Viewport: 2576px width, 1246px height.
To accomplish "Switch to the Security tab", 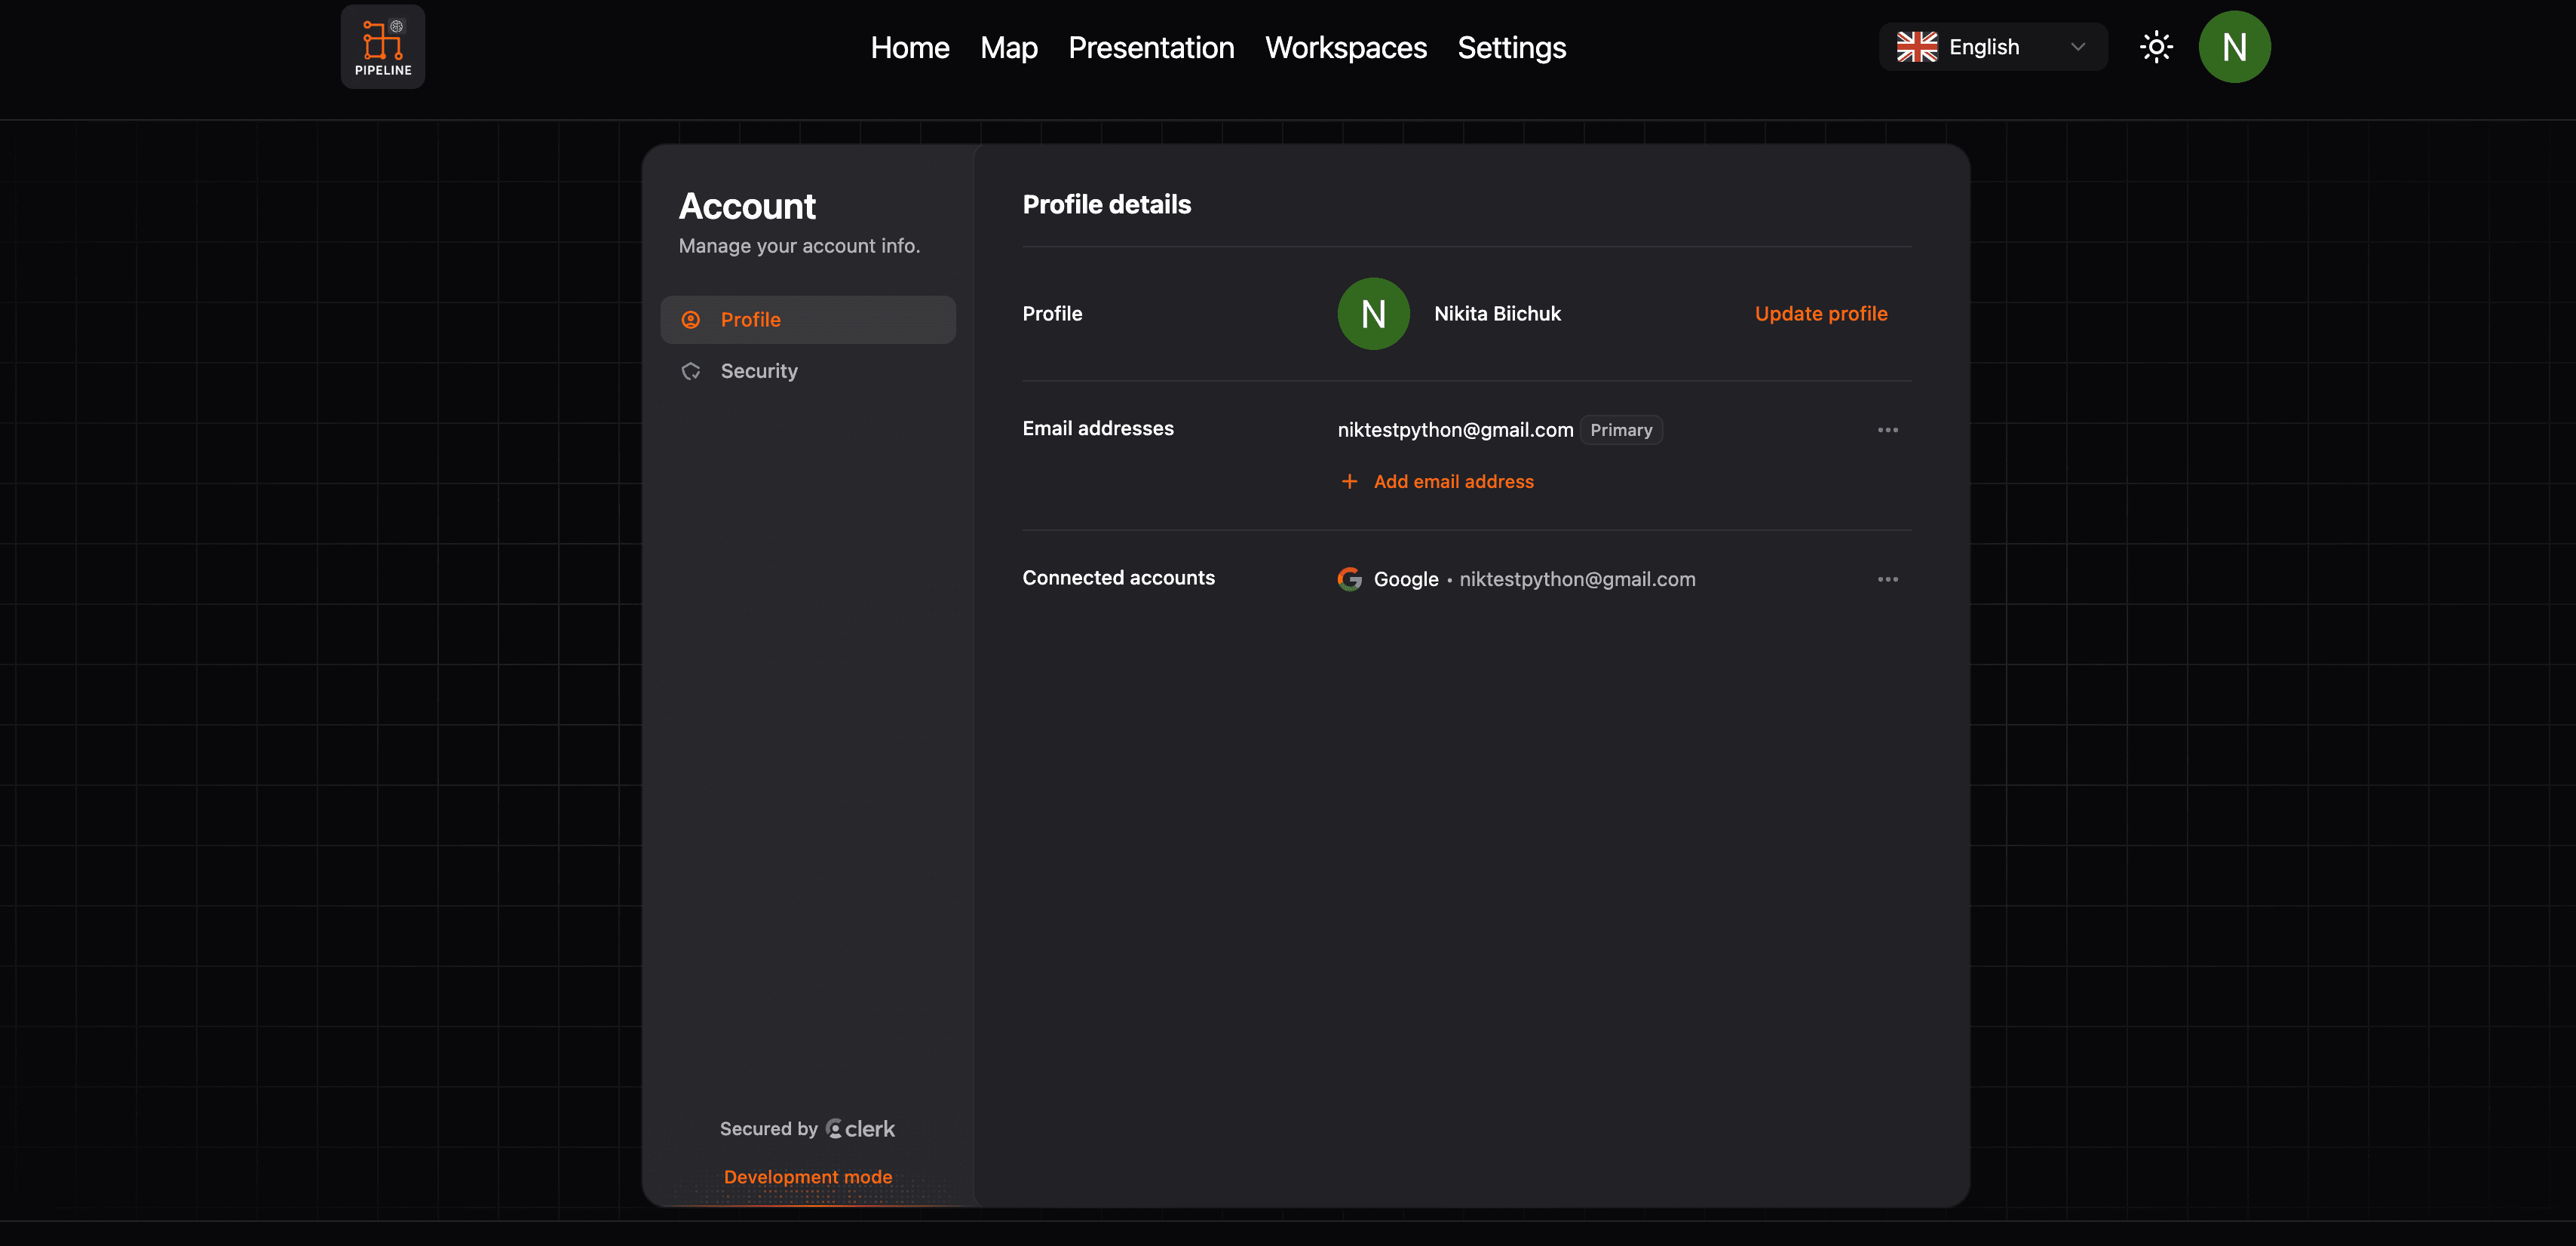I will pos(808,371).
